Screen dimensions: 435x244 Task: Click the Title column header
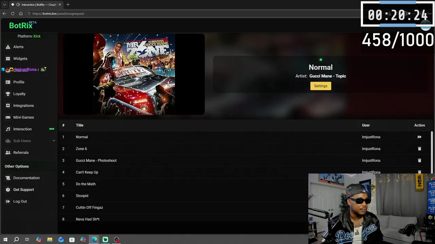coord(80,125)
